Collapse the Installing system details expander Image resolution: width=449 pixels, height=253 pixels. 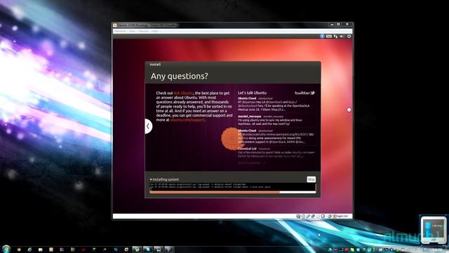point(164,179)
